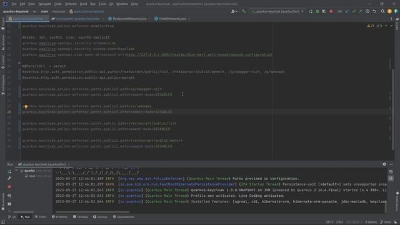Click the warnings count indicator

[371, 26]
